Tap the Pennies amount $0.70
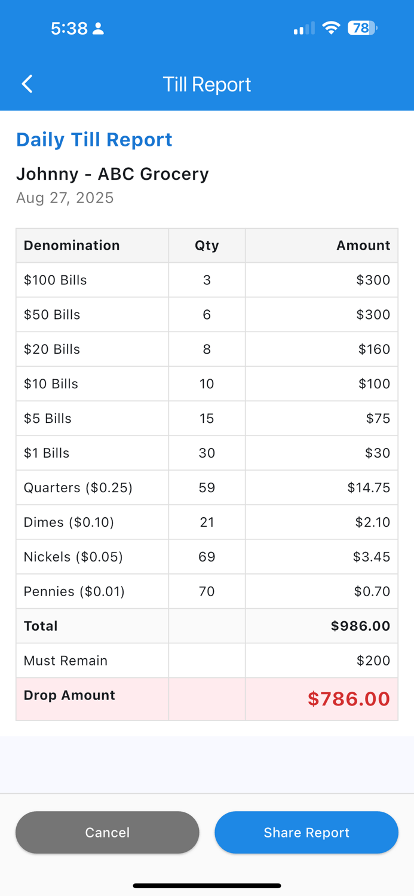The image size is (414, 896). pyautogui.click(x=372, y=592)
